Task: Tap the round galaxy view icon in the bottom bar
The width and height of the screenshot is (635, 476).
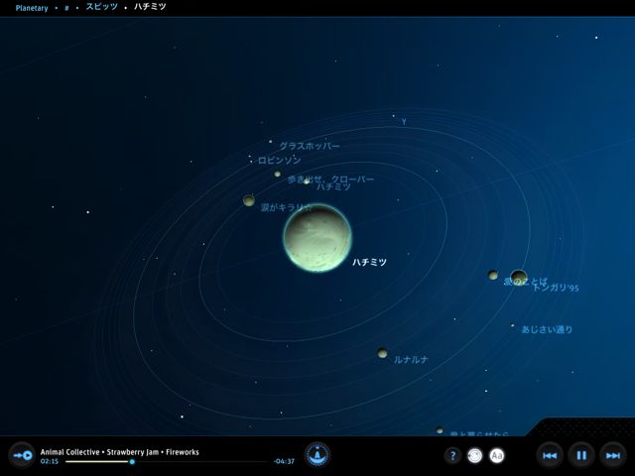Action: click(x=317, y=454)
